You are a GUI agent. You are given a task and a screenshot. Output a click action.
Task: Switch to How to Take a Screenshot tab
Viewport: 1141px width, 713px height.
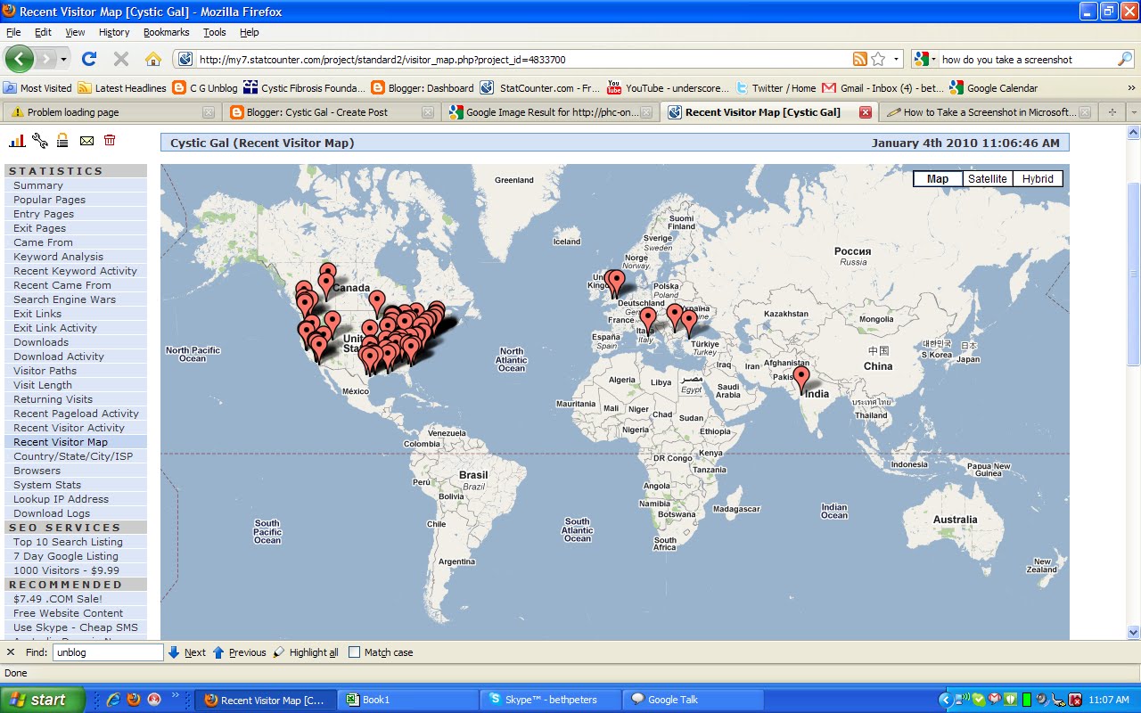[x=988, y=112]
